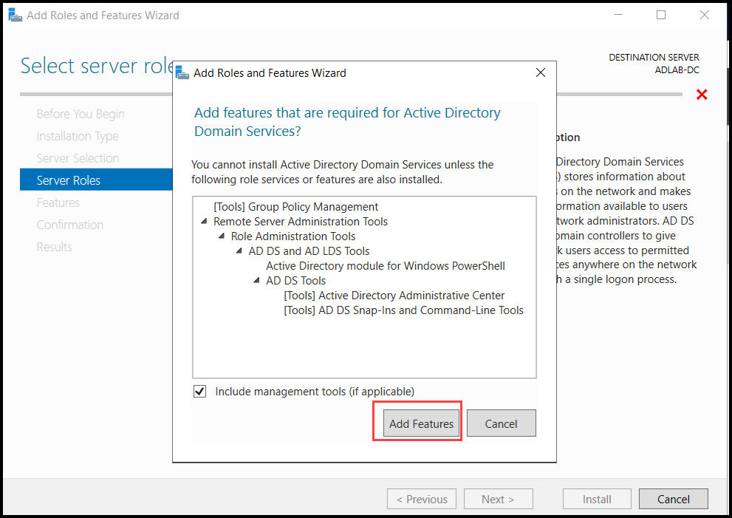Screen dimensions: 732x518
Task: Go to the Features step
Action: coord(58,202)
